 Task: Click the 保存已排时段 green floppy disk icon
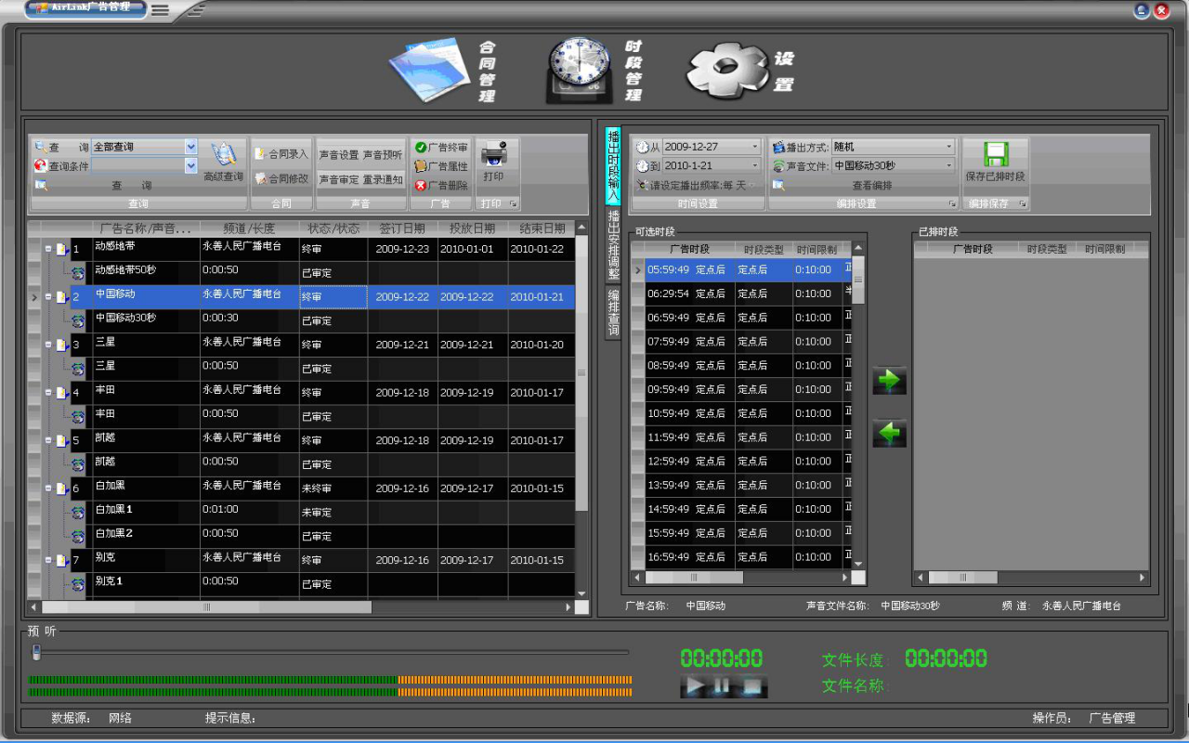996,154
